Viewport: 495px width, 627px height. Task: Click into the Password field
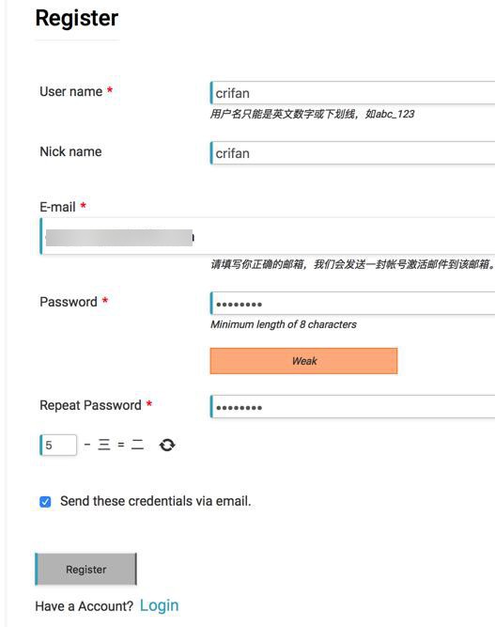pos(352,303)
